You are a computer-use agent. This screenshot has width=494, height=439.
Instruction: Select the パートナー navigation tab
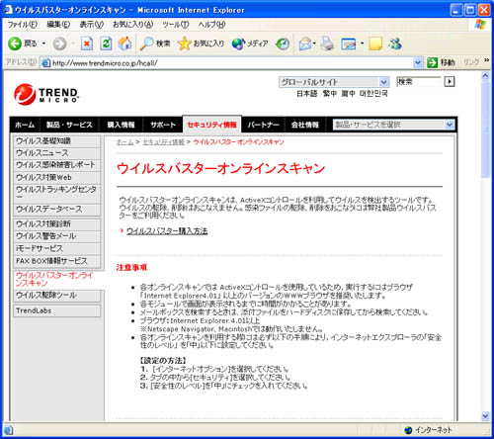click(263, 125)
